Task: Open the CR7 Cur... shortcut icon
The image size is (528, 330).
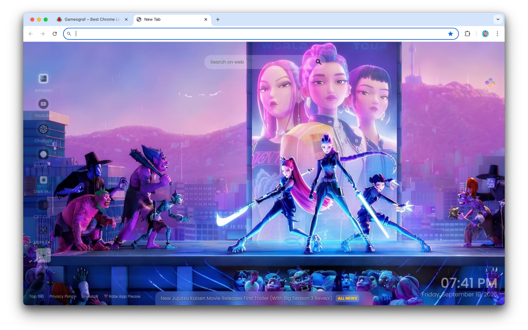Action: [x=43, y=205]
